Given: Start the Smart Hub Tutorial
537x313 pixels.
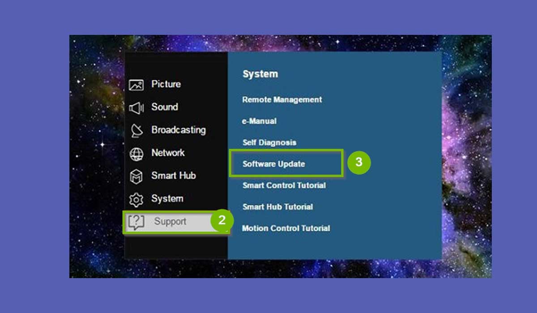Looking at the screenshot, I should (x=277, y=207).
